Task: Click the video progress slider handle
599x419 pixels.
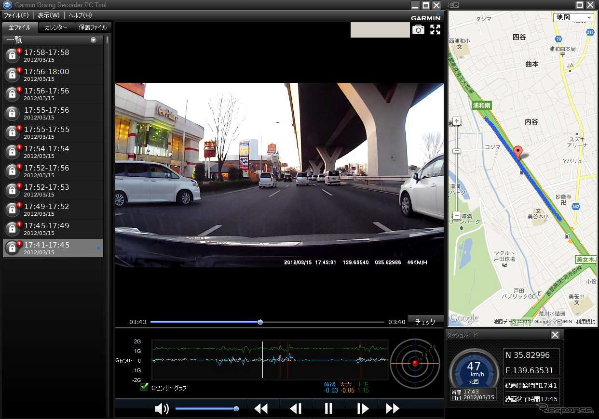Action: tap(260, 322)
